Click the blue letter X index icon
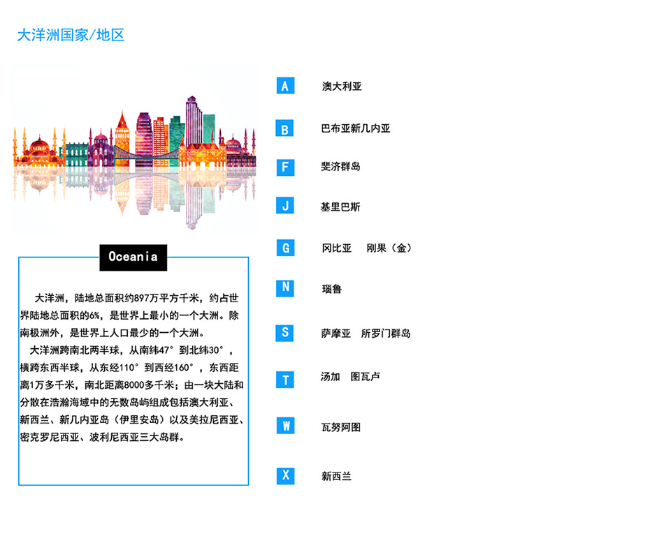 285,475
